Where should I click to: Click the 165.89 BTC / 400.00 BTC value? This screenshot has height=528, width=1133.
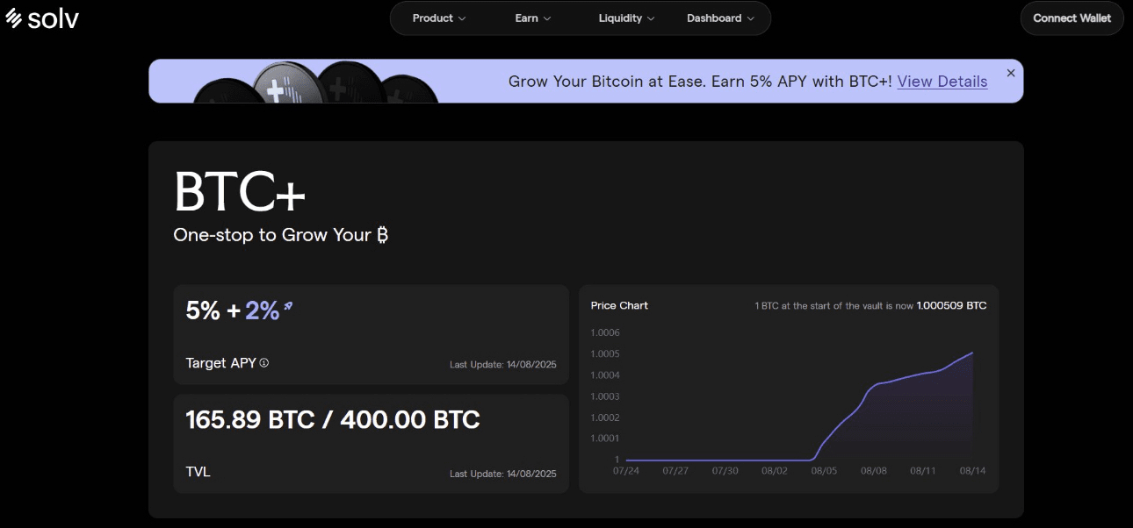click(333, 419)
